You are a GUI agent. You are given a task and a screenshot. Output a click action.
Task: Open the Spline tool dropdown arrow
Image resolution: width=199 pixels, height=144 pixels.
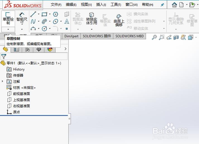39,21
